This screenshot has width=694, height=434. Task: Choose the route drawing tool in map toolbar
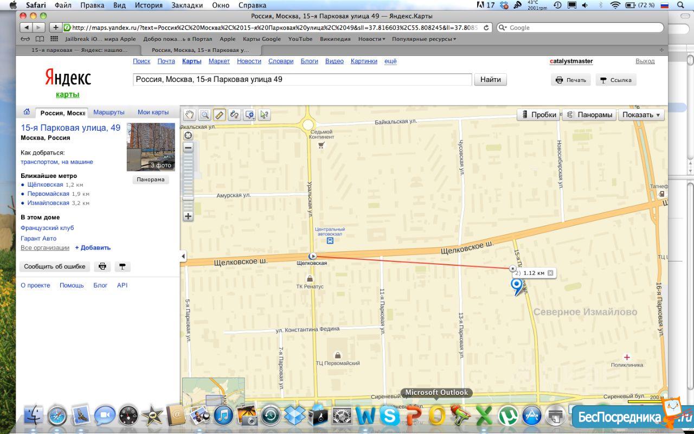(234, 114)
